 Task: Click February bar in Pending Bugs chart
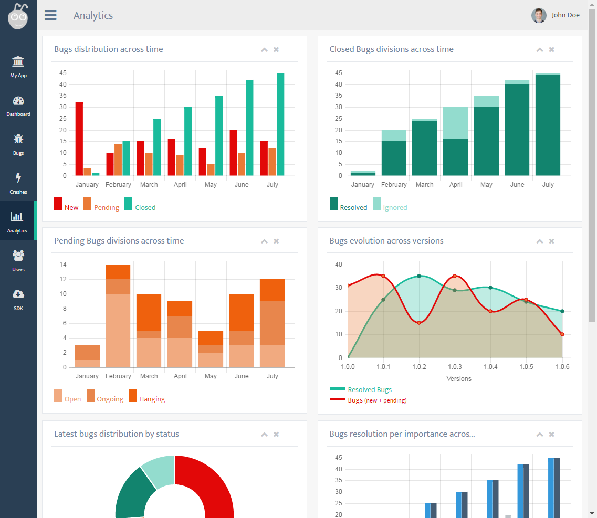point(118,315)
